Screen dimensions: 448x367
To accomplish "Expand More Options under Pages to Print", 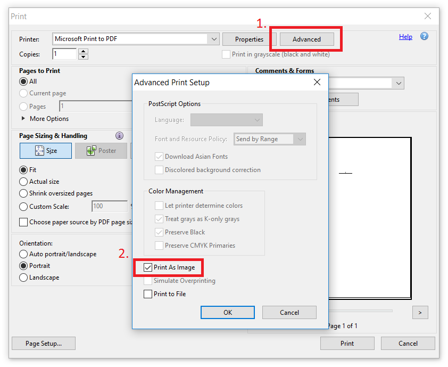I will tap(23, 119).
